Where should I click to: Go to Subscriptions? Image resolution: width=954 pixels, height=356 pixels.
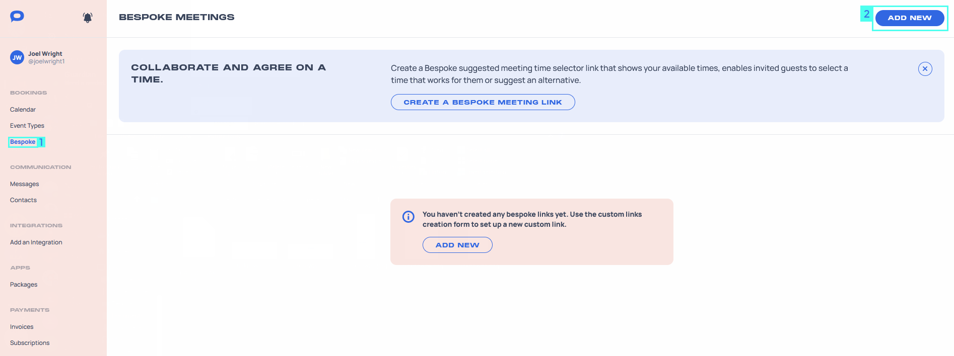coord(30,343)
